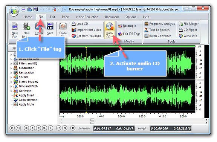Click the 2:30.0 mark on the time ruler
This screenshot has width=217, height=142.
click(x=121, y=116)
